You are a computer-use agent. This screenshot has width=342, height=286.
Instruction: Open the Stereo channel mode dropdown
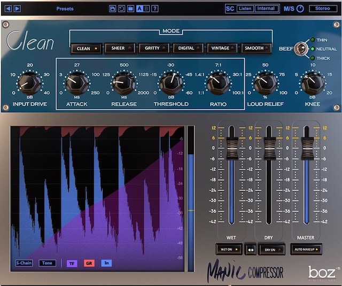click(322, 9)
